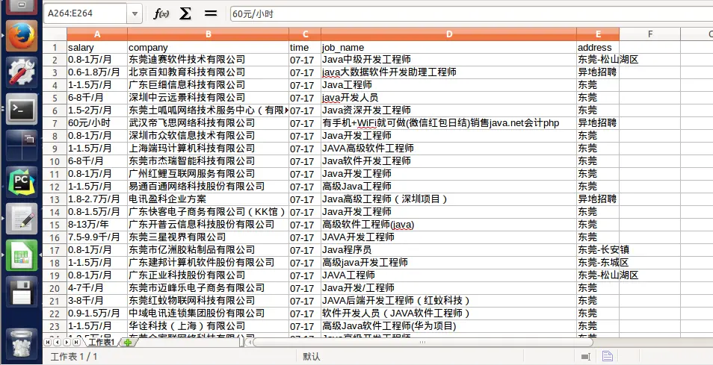Open Firefox from the dock

point(22,36)
